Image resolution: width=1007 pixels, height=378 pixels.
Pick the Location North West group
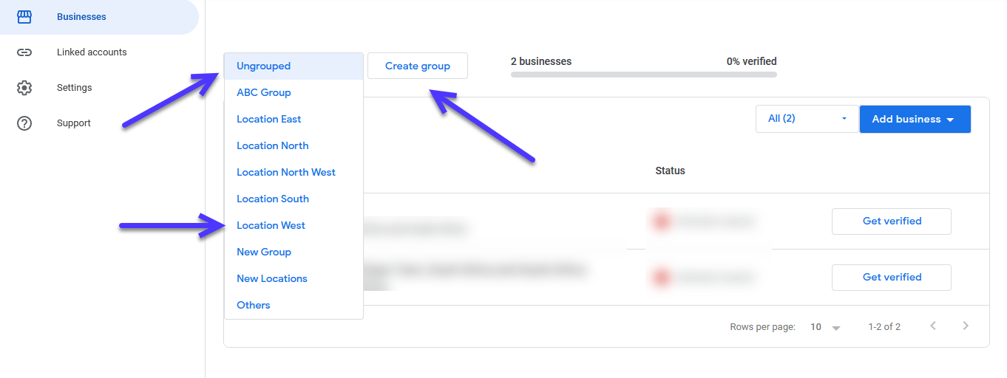(294, 172)
